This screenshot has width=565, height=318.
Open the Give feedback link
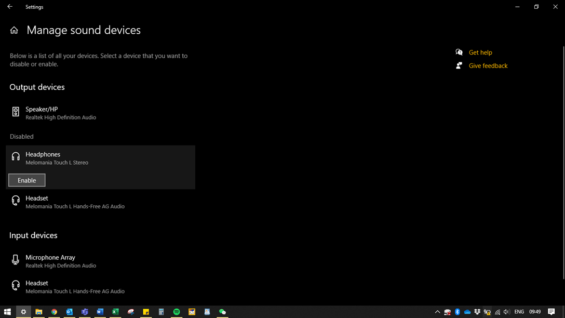point(488,65)
